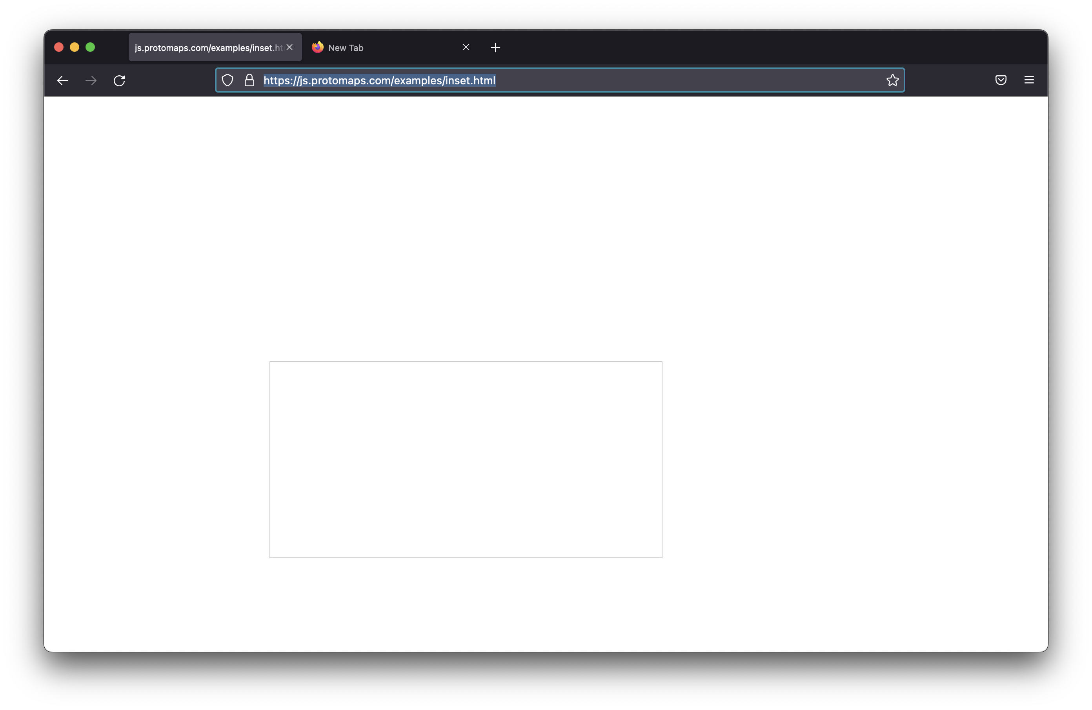Bookmark this page with the star icon

892,80
